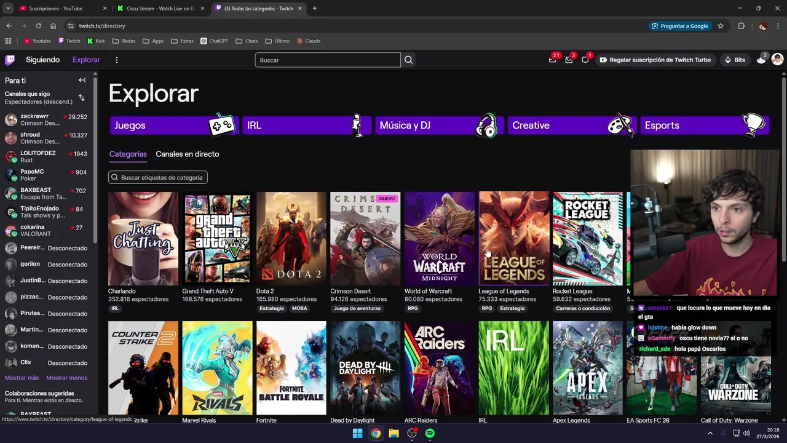The height and width of the screenshot is (443, 787).
Task: Open Chrome profile avatar
Action: [762, 26]
